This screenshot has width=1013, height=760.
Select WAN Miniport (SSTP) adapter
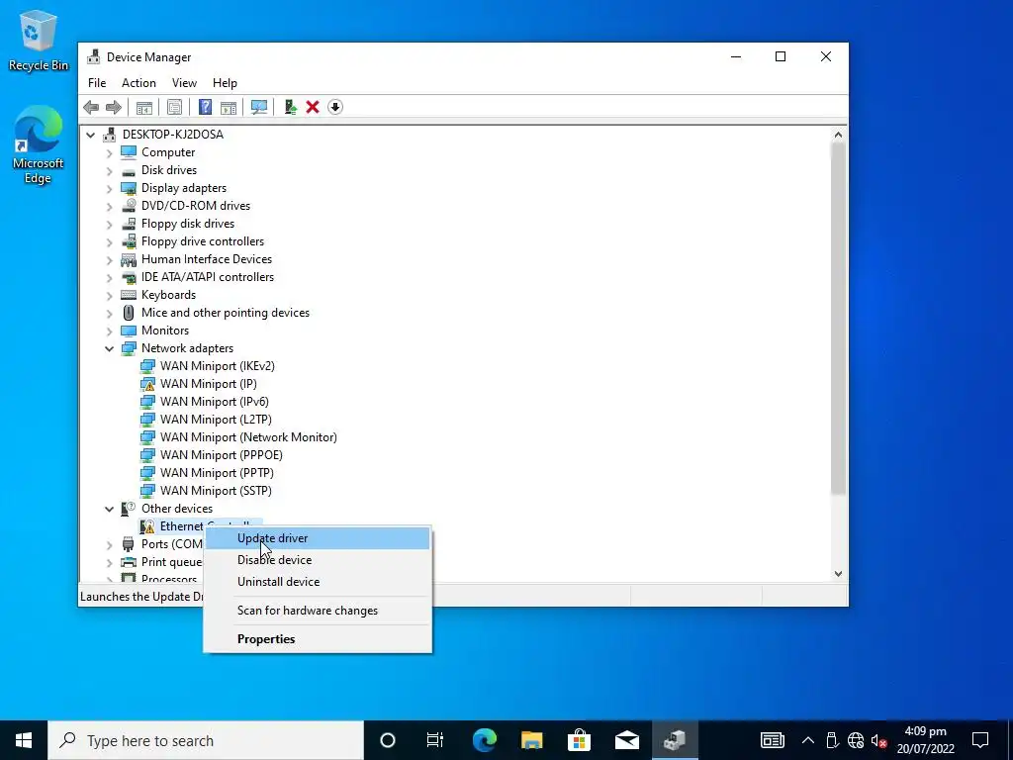tap(216, 491)
